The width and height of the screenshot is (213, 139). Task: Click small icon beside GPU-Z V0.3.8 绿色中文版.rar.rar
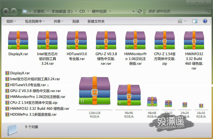pyautogui.click(x=7, y=91)
